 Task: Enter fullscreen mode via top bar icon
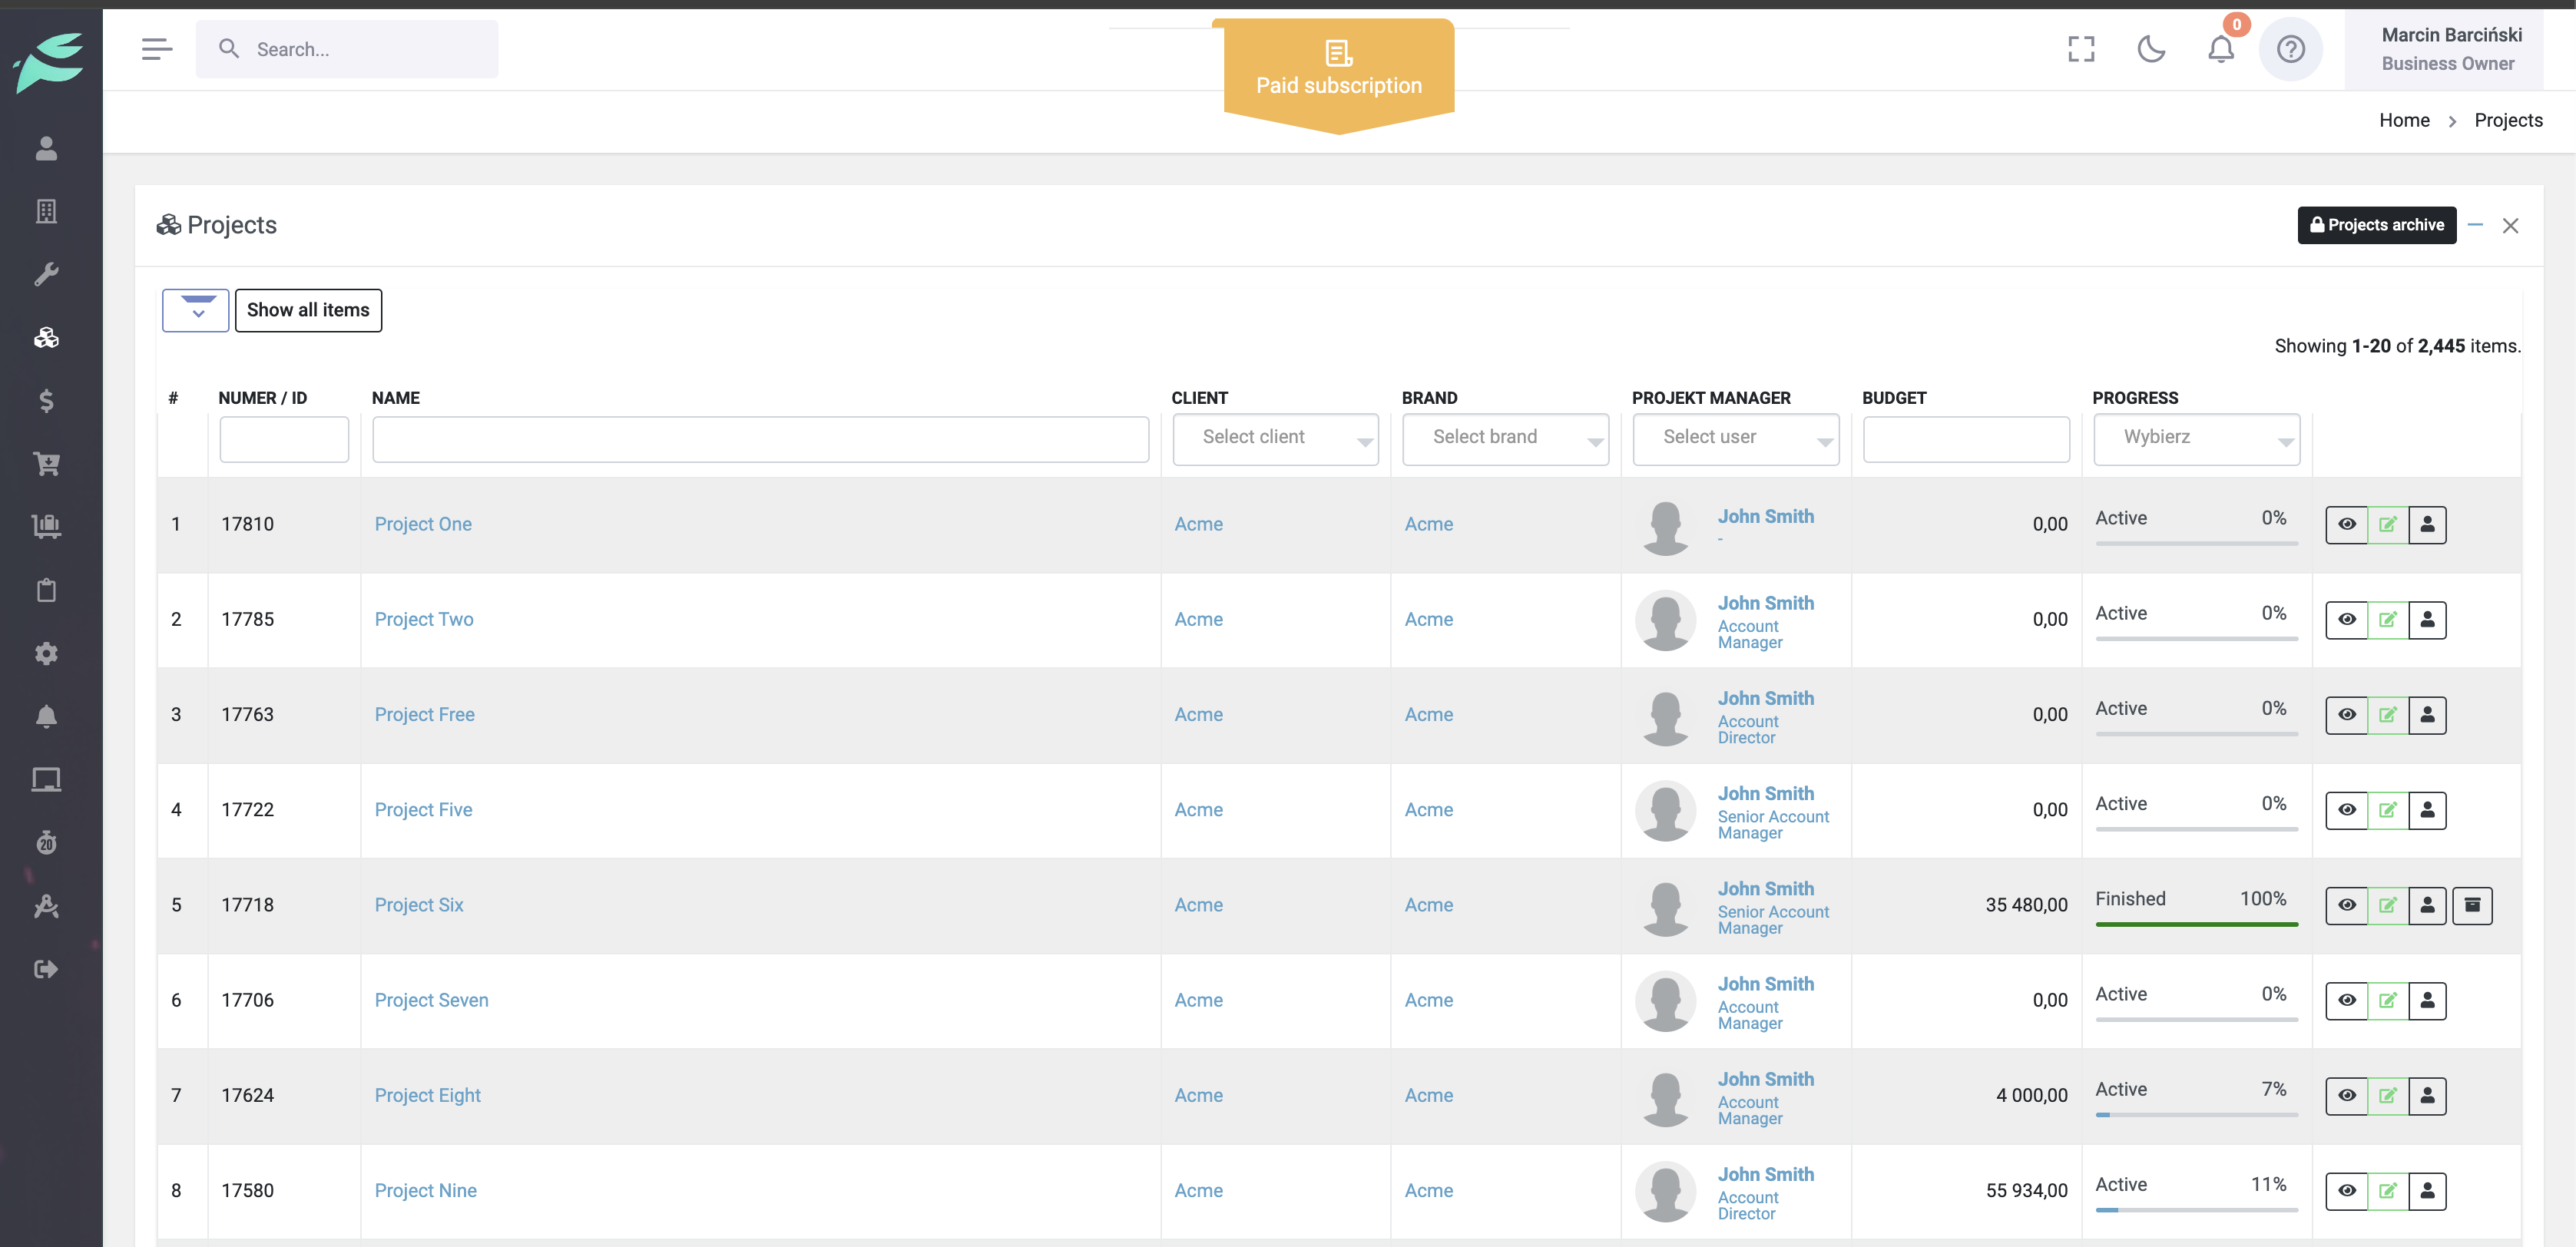tap(2081, 49)
